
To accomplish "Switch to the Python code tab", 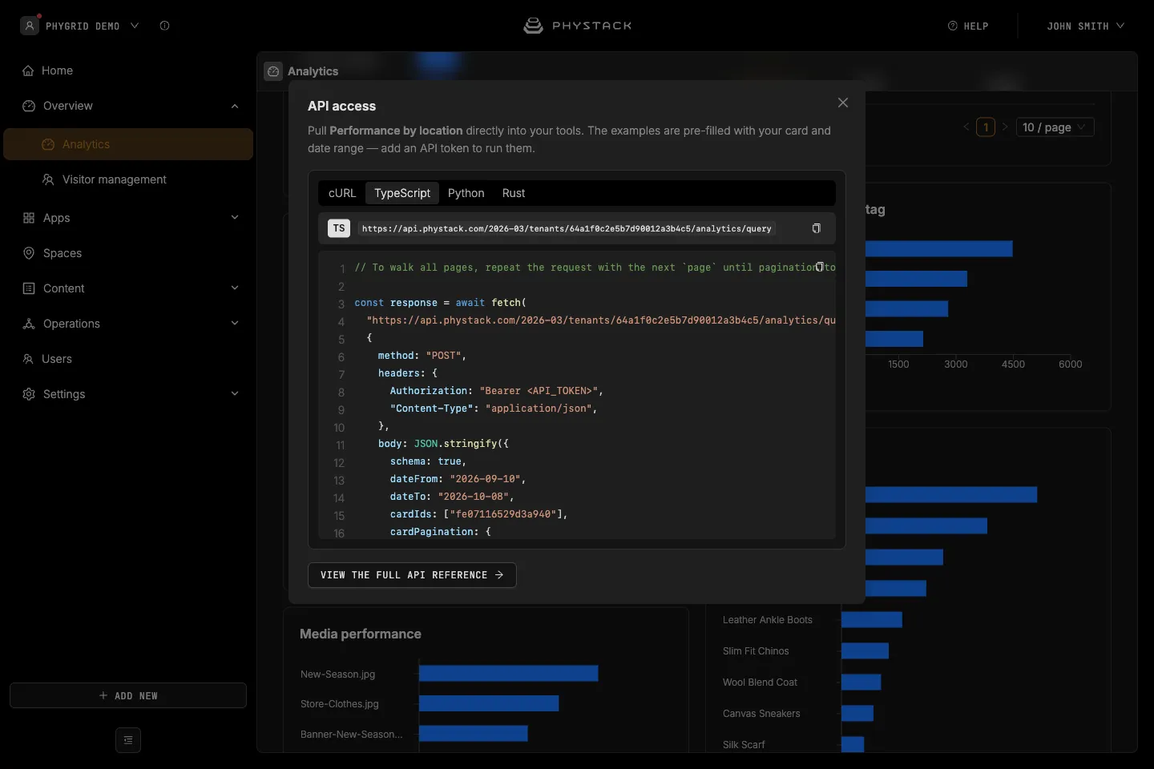I will tap(466, 193).
